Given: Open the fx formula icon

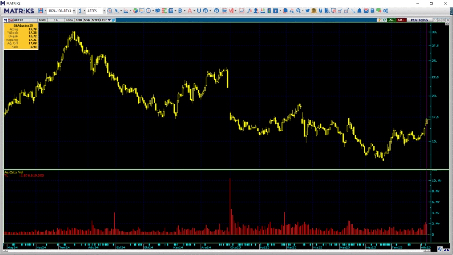Looking at the screenshot, I should [250, 11].
